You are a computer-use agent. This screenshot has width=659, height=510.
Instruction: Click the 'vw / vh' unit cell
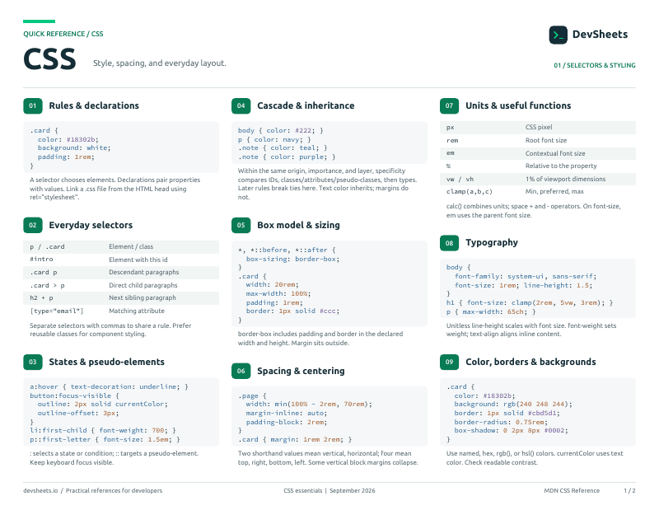point(460,179)
